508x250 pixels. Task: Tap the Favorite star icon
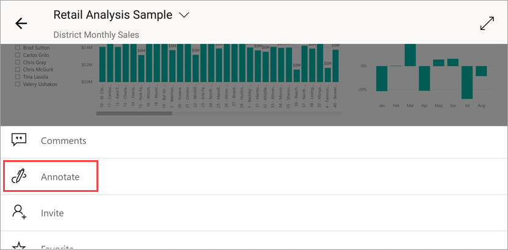(19, 246)
